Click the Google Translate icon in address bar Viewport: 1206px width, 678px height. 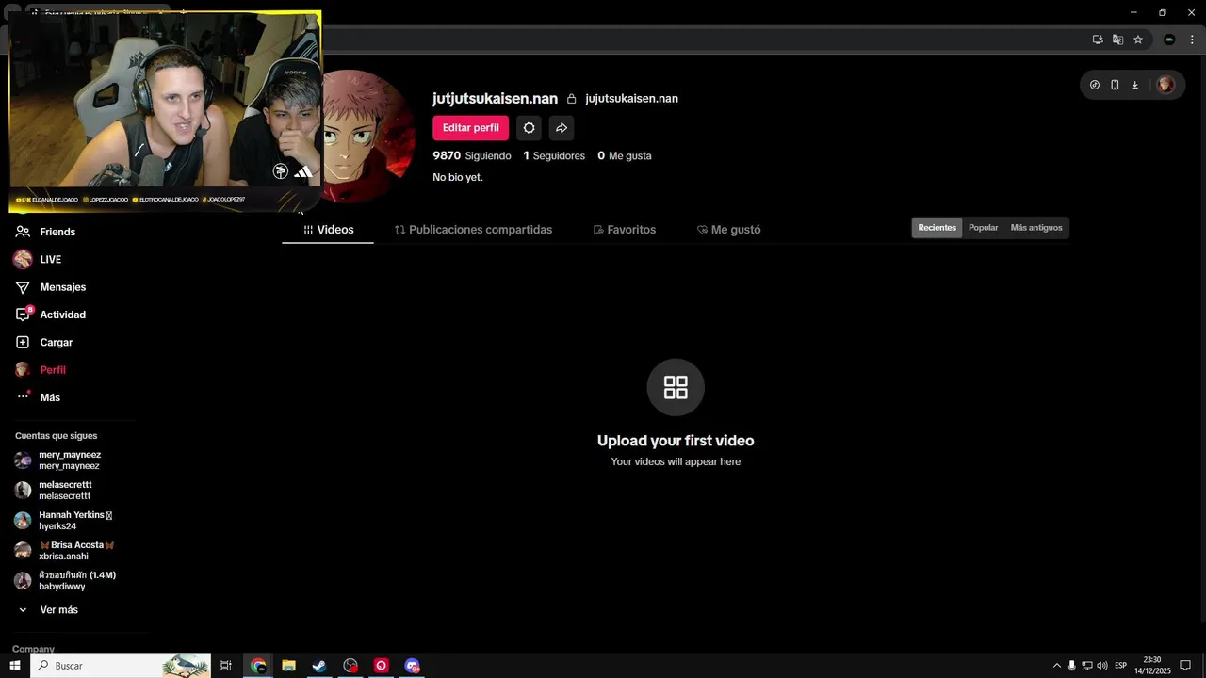click(x=1117, y=40)
